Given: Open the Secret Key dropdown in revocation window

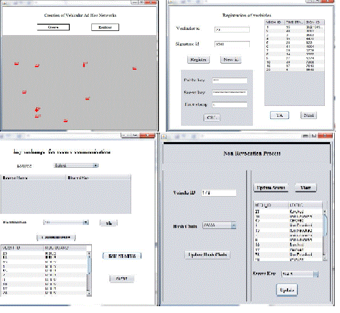Looking at the screenshot, I should coord(300,273).
